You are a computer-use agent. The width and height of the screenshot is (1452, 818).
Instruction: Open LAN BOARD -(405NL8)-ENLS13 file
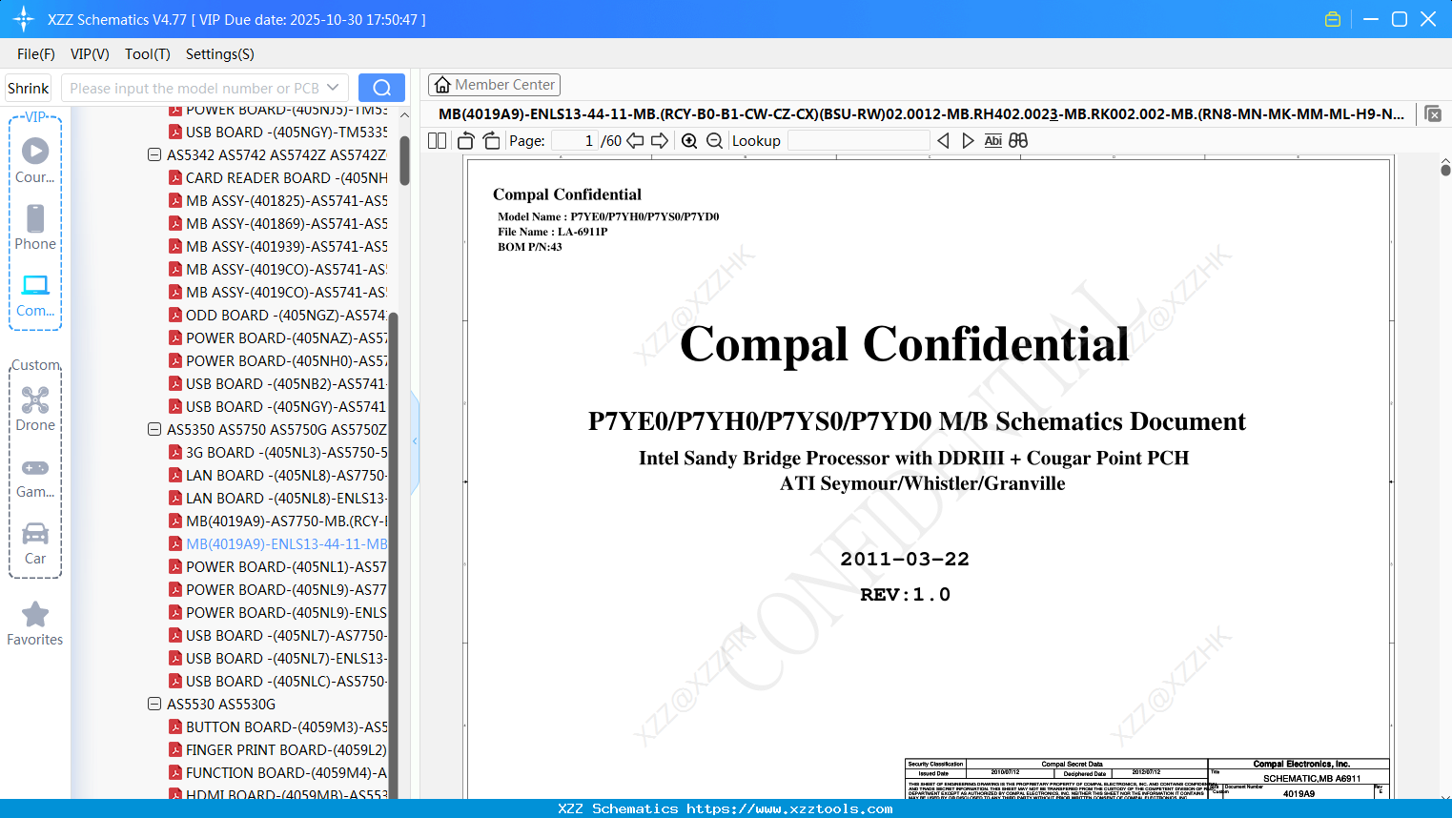tap(278, 498)
